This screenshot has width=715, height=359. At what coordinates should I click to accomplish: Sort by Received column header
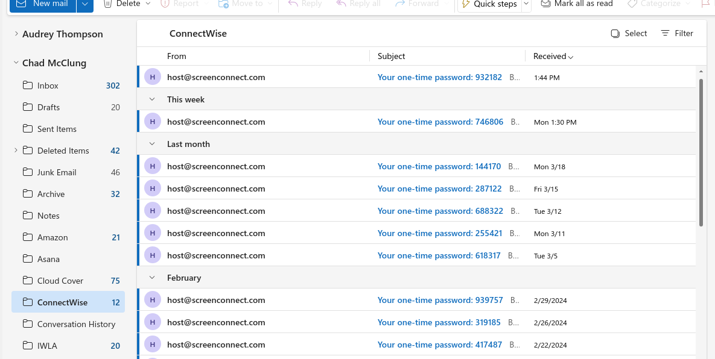pyautogui.click(x=553, y=57)
